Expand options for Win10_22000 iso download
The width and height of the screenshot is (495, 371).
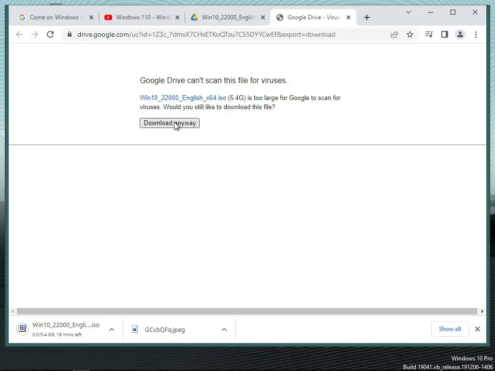point(112,329)
